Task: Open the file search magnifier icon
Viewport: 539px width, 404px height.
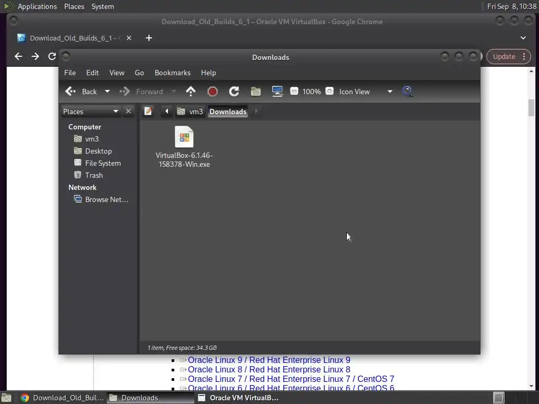Action: (x=407, y=92)
